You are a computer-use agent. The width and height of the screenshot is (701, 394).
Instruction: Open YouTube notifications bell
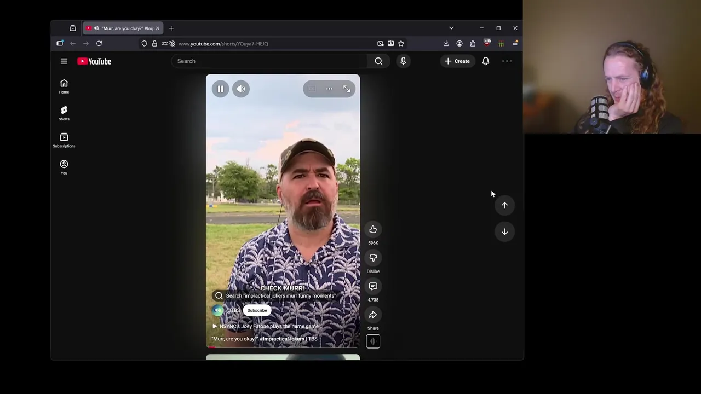tap(486, 61)
